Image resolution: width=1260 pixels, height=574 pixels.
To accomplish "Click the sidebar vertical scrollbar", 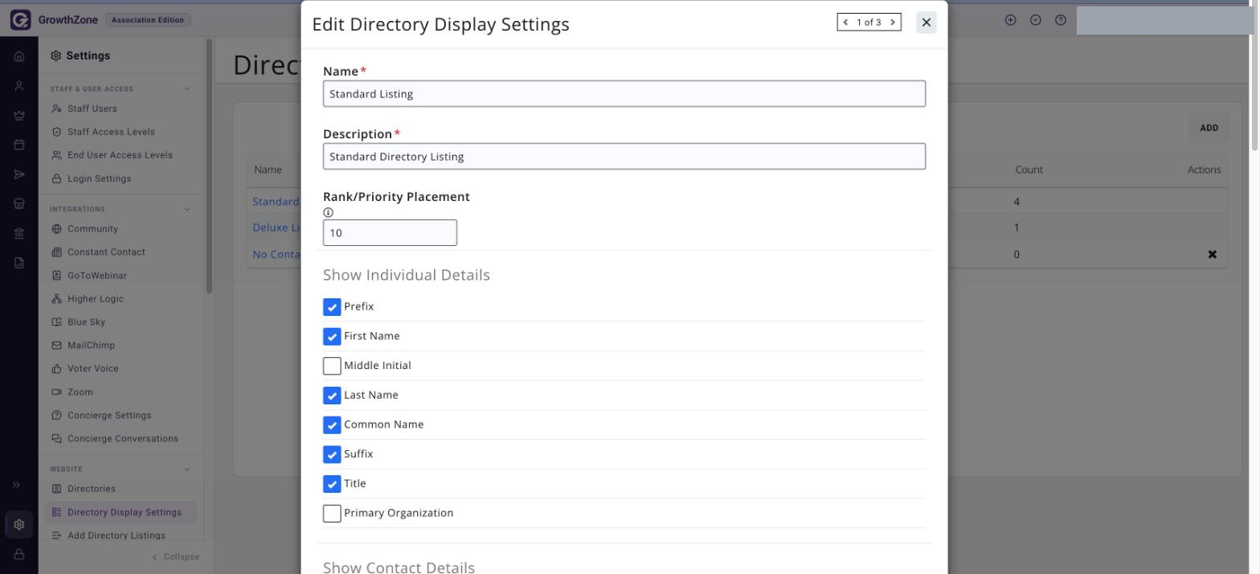I will coord(210,165).
